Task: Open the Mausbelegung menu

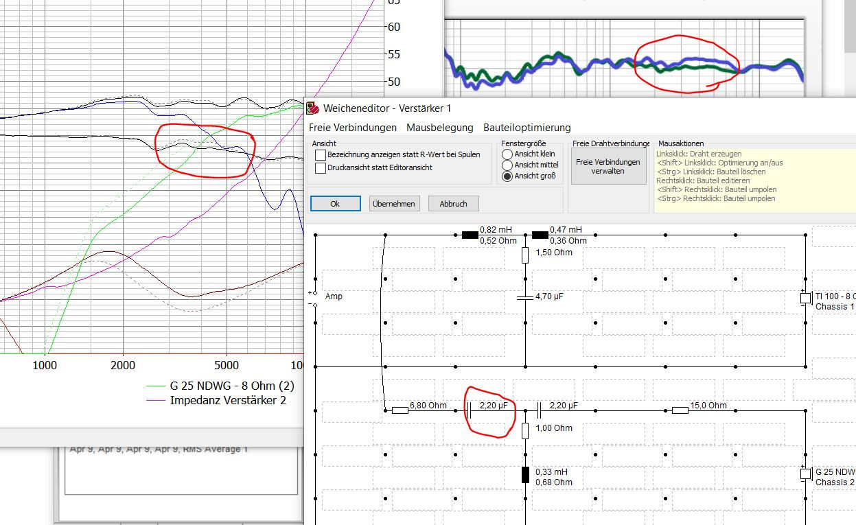Action: click(x=440, y=128)
